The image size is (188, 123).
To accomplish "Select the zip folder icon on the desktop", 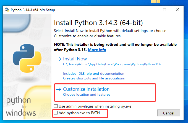I will coord(155,1).
